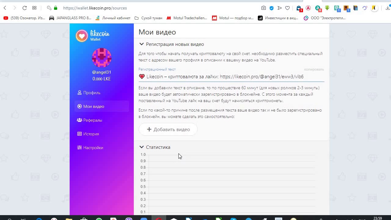This screenshot has height=220, width=391.
Task: Click the person icon beside 'Профиль'
Action: (x=79, y=93)
